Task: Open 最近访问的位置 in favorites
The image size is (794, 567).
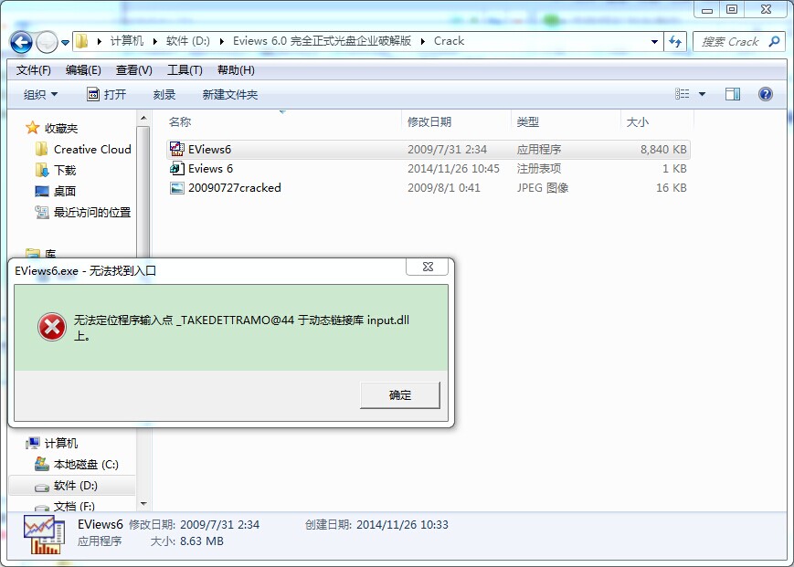Action: tap(92, 213)
